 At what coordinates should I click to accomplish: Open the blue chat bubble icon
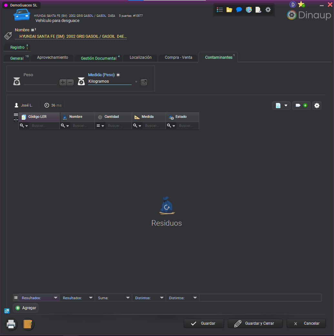(239, 10)
